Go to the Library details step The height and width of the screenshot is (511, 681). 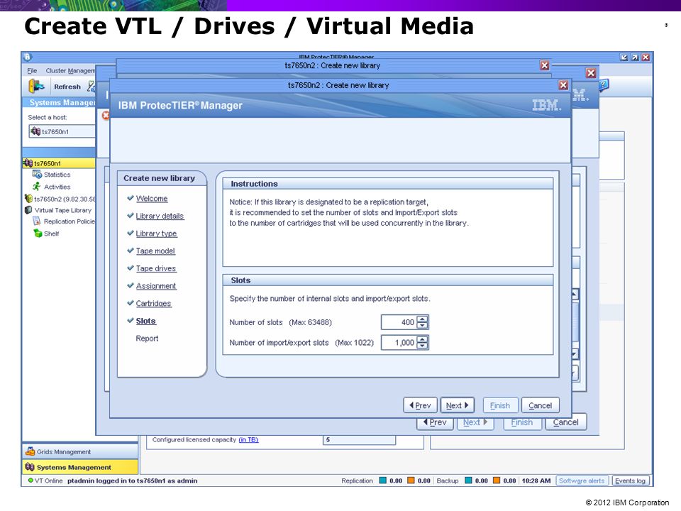click(x=160, y=216)
